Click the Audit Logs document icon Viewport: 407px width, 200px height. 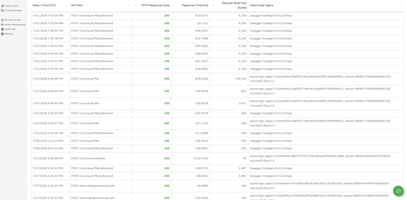coord(2,29)
